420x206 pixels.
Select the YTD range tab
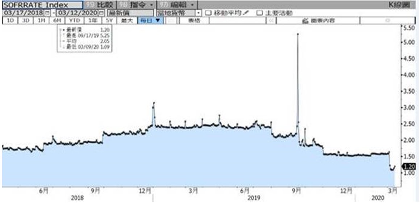[75, 21]
